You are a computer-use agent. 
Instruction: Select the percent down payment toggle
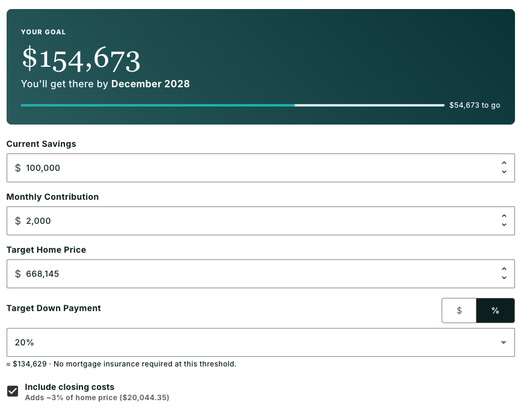click(495, 310)
